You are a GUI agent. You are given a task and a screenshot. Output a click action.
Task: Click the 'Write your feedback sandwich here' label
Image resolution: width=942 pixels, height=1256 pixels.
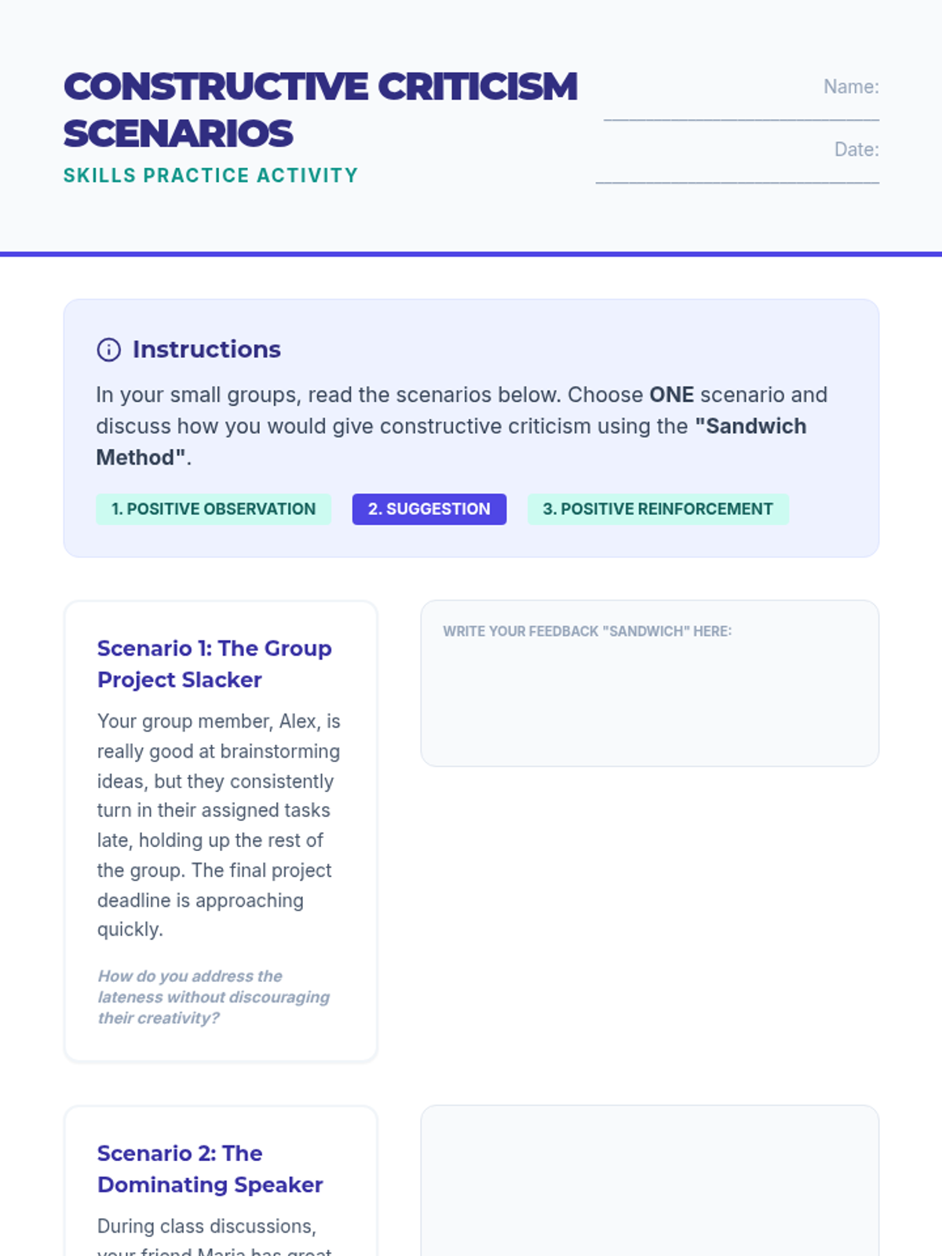[x=587, y=631]
